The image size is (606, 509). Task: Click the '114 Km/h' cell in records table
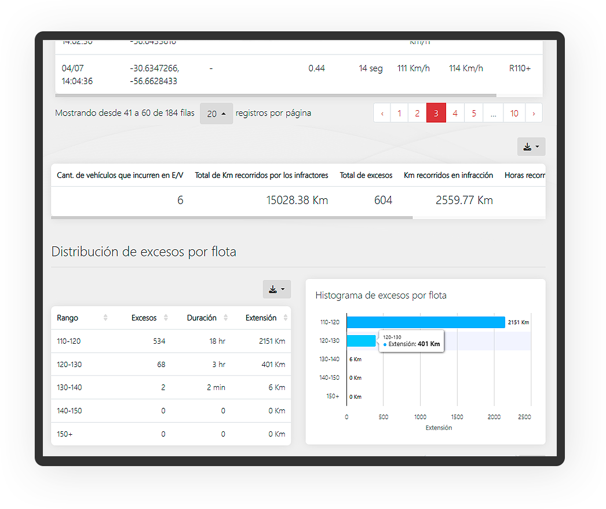click(x=466, y=68)
